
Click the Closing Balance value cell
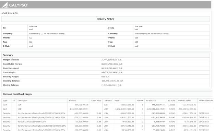(155, 85)
